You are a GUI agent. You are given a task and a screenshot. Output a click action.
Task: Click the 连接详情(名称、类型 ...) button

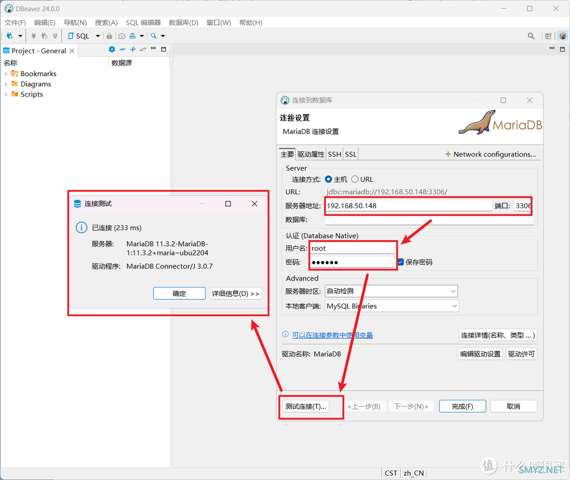(x=498, y=335)
